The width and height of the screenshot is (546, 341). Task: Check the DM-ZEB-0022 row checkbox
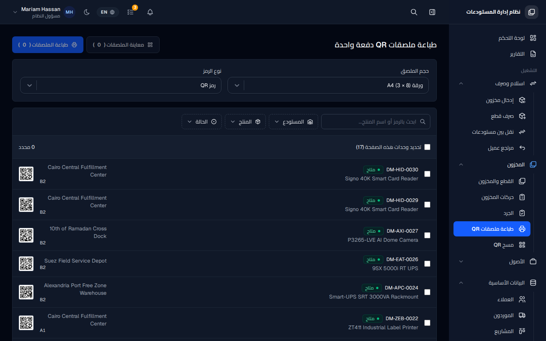[x=427, y=323]
